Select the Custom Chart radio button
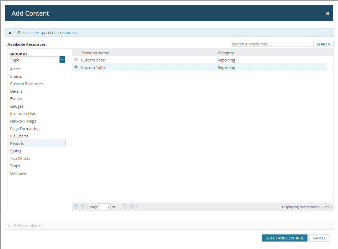This screenshot has width=338, height=249. pyautogui.click(x=76, y=59)
